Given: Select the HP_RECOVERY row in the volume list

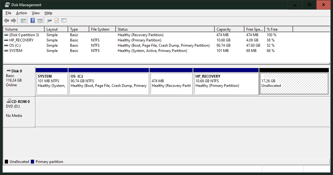Looking at the screenshot, I should pyautogui.click(x=21, y=40).
